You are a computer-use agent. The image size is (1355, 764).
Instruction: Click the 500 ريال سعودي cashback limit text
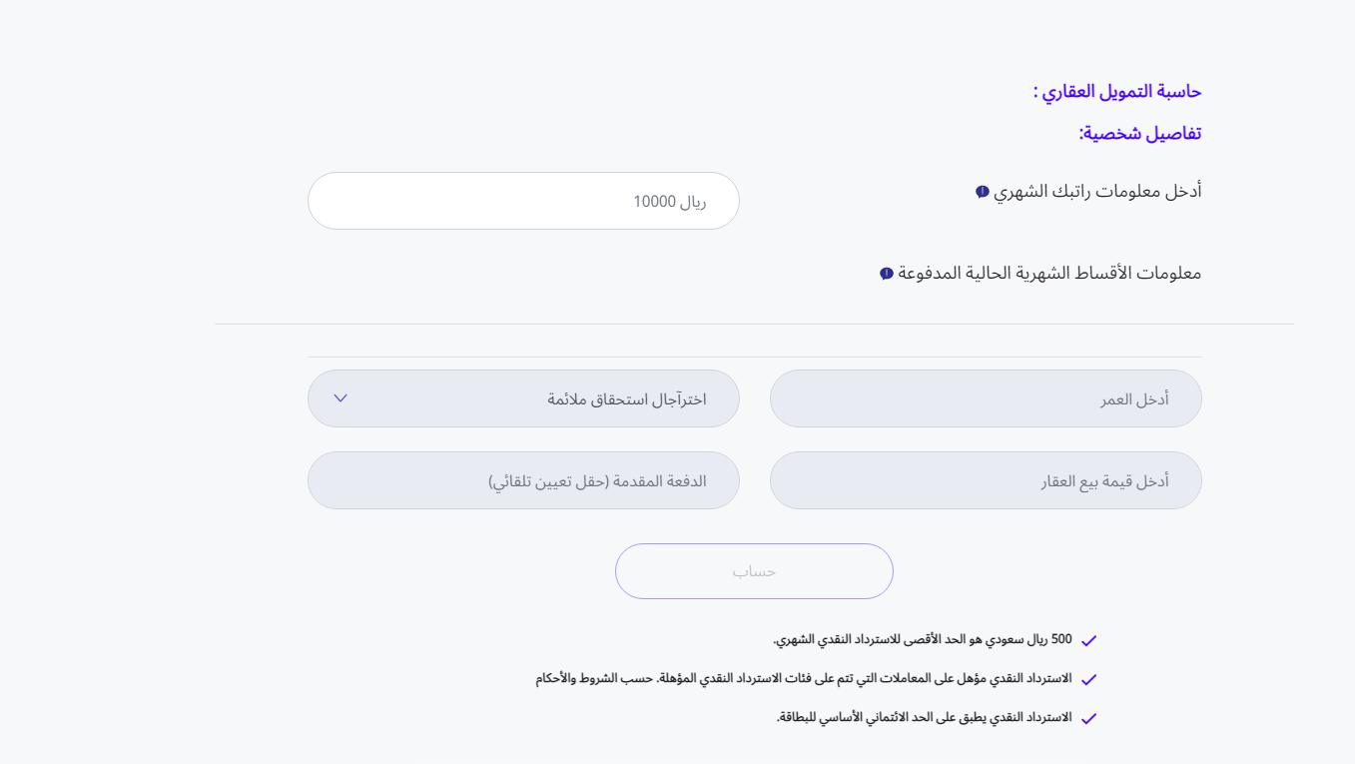[922, 639]
